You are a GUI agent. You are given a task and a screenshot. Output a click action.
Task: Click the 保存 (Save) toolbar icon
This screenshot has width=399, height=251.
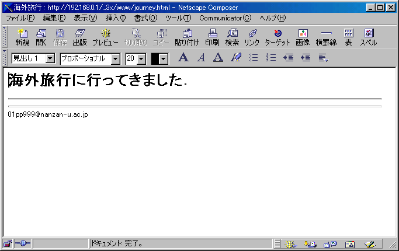[x=60, y=37]
